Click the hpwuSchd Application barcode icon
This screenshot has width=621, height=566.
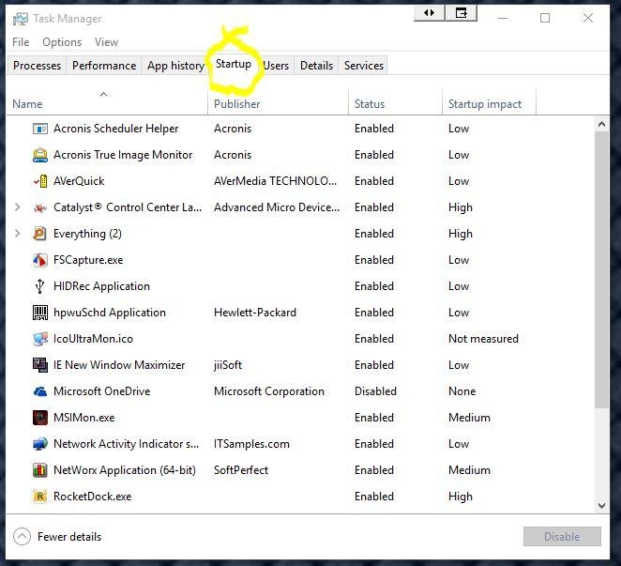click(40, 313)
